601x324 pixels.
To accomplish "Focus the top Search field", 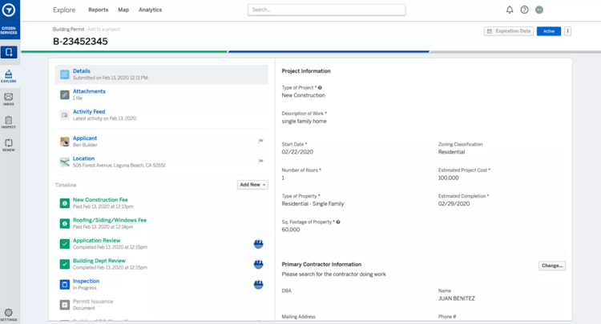I will coord(327,10).
